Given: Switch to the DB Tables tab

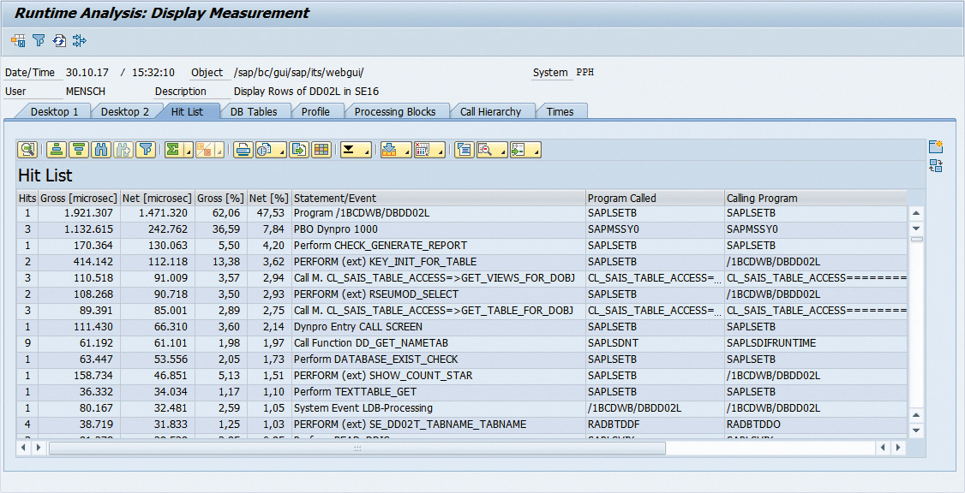Looking at the screenshot, I should tap(255, 110).
